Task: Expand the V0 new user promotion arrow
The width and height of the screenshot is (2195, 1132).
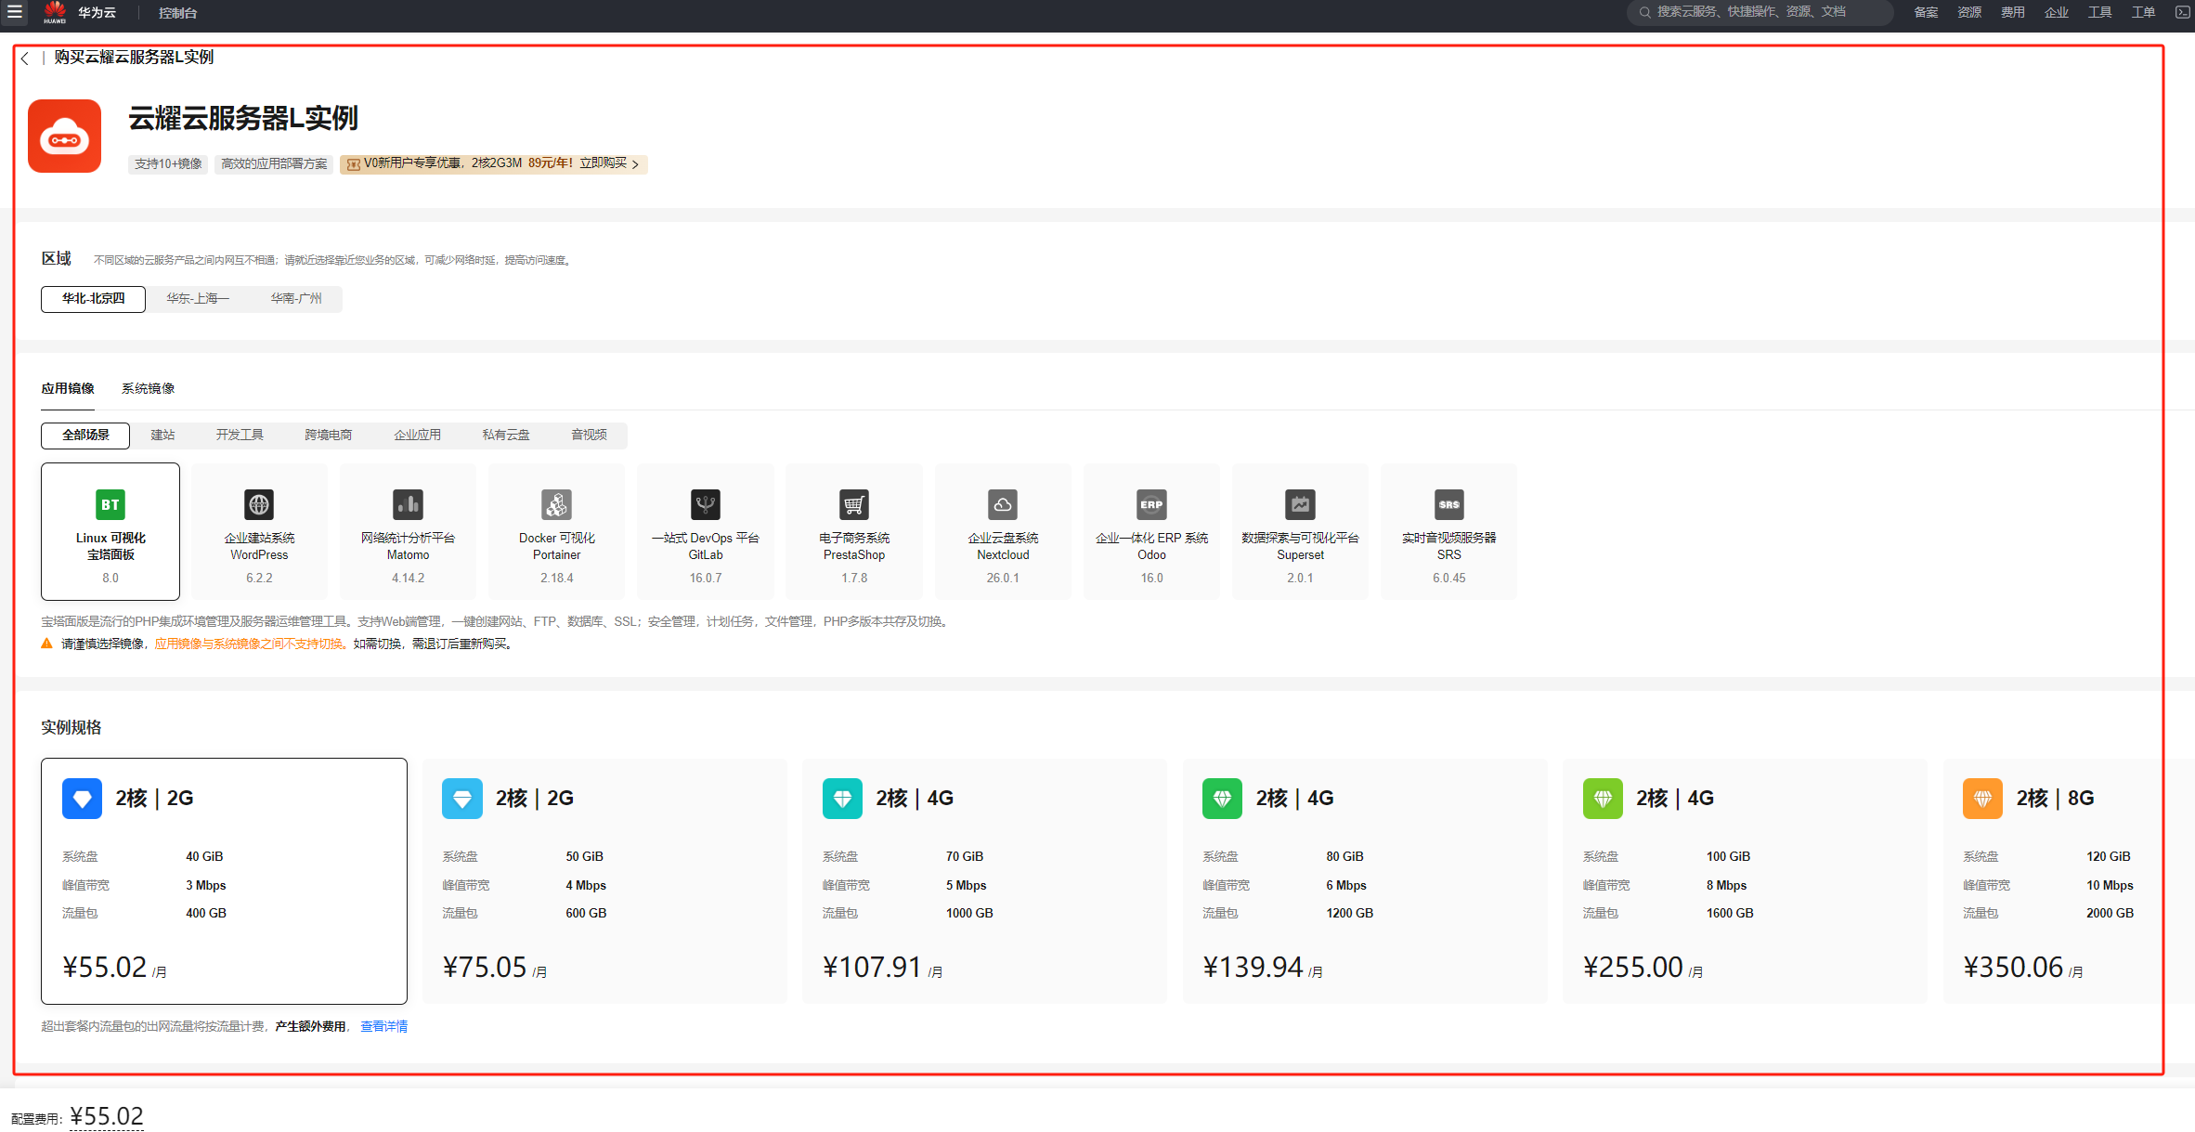Action: (636, 164)
